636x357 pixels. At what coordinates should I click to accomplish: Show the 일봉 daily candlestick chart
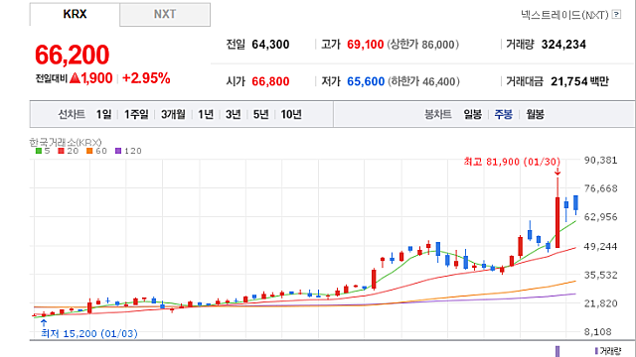tap(473, 115)
